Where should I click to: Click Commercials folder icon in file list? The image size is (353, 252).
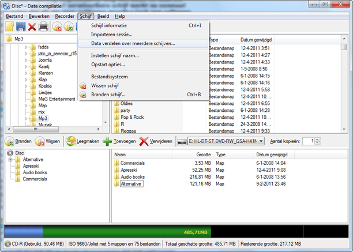coord(117,163)
